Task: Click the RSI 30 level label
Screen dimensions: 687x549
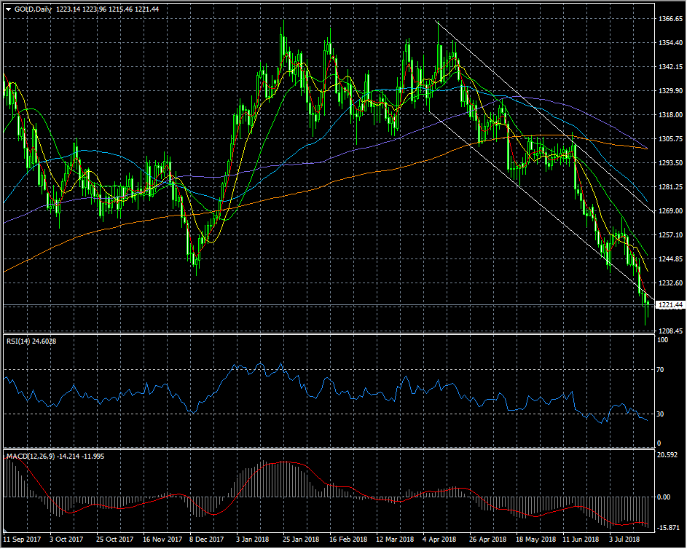Action: click(x=660, y=414)
